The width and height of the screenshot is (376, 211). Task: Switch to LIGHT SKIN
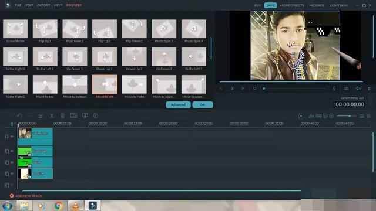pos(338,5)
